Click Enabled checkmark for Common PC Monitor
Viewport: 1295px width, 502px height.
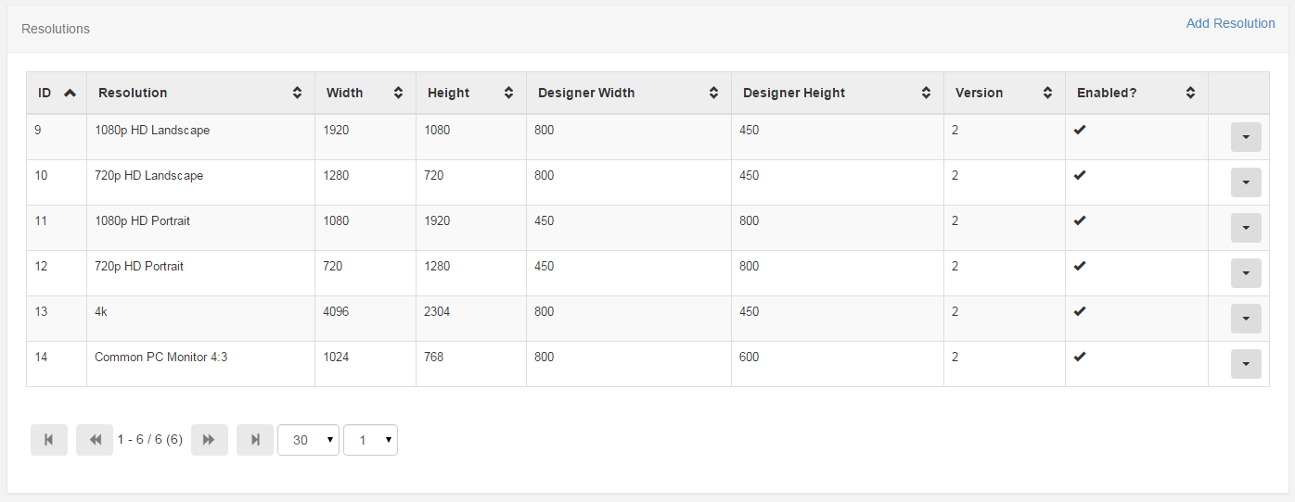1080,357
